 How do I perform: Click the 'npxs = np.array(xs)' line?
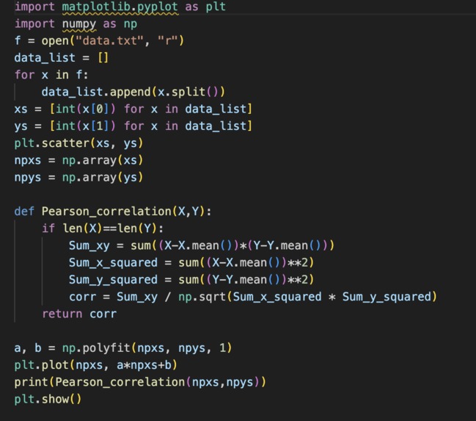(78, 160)
